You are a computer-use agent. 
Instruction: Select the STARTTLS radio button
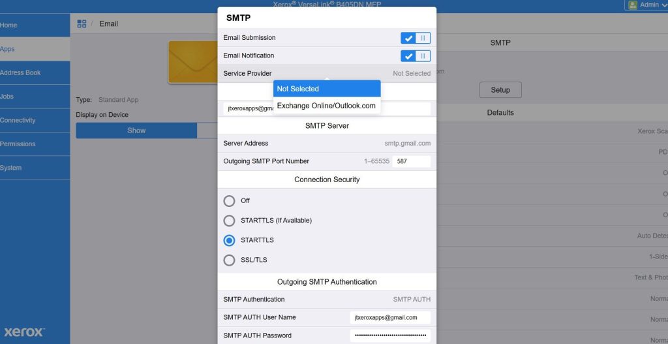point(229,240)
